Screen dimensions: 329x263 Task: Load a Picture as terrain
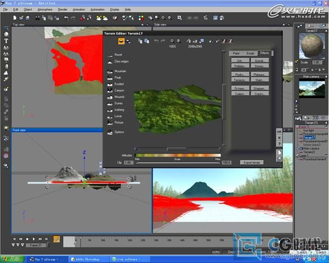pyautogui.click(x=115, y=123)
